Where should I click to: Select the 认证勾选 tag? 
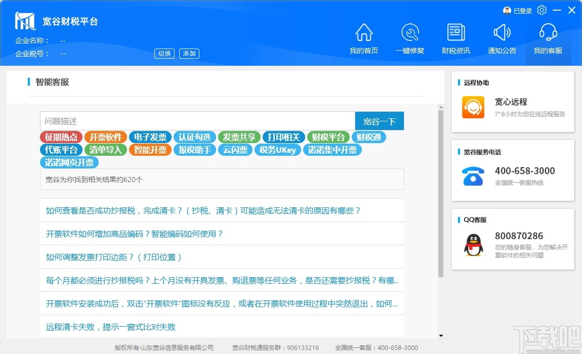click(195, 137)
